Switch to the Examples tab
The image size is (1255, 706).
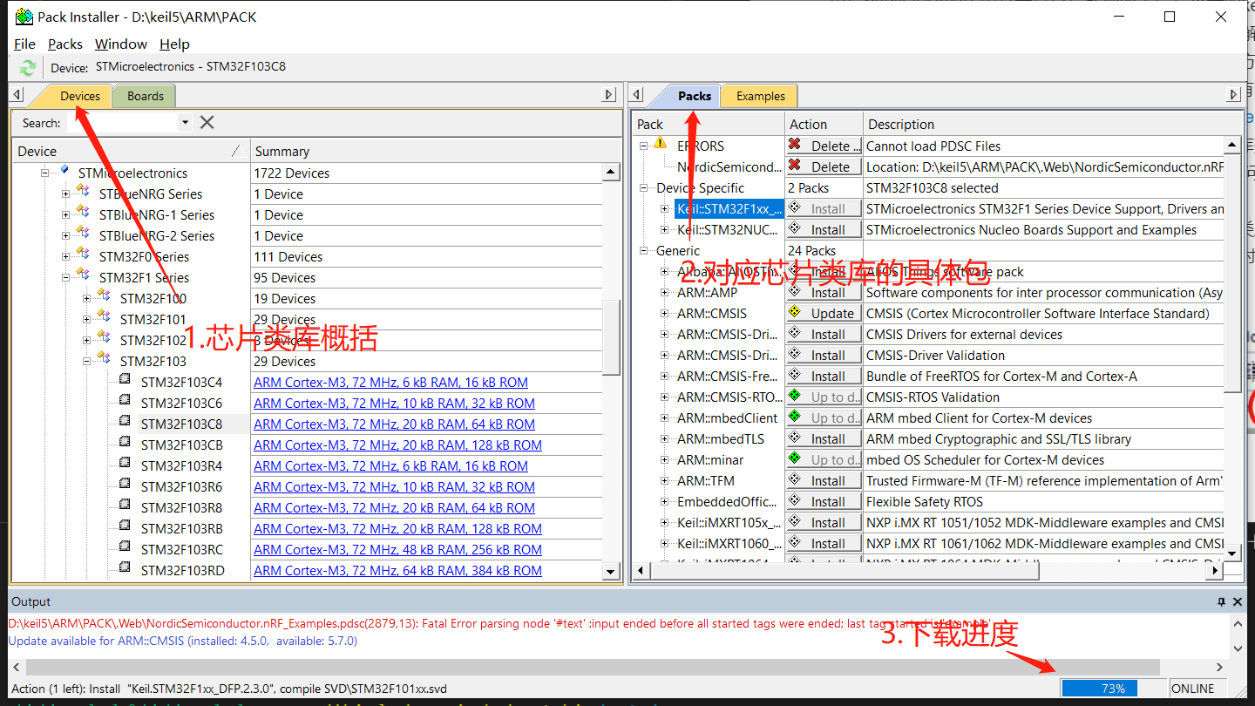tap(760, 96)
